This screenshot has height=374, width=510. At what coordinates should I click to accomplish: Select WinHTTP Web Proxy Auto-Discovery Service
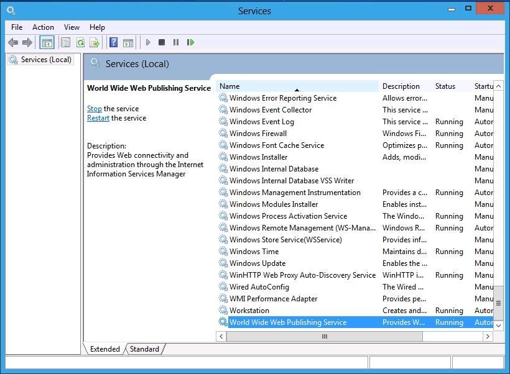coord(355,275)
